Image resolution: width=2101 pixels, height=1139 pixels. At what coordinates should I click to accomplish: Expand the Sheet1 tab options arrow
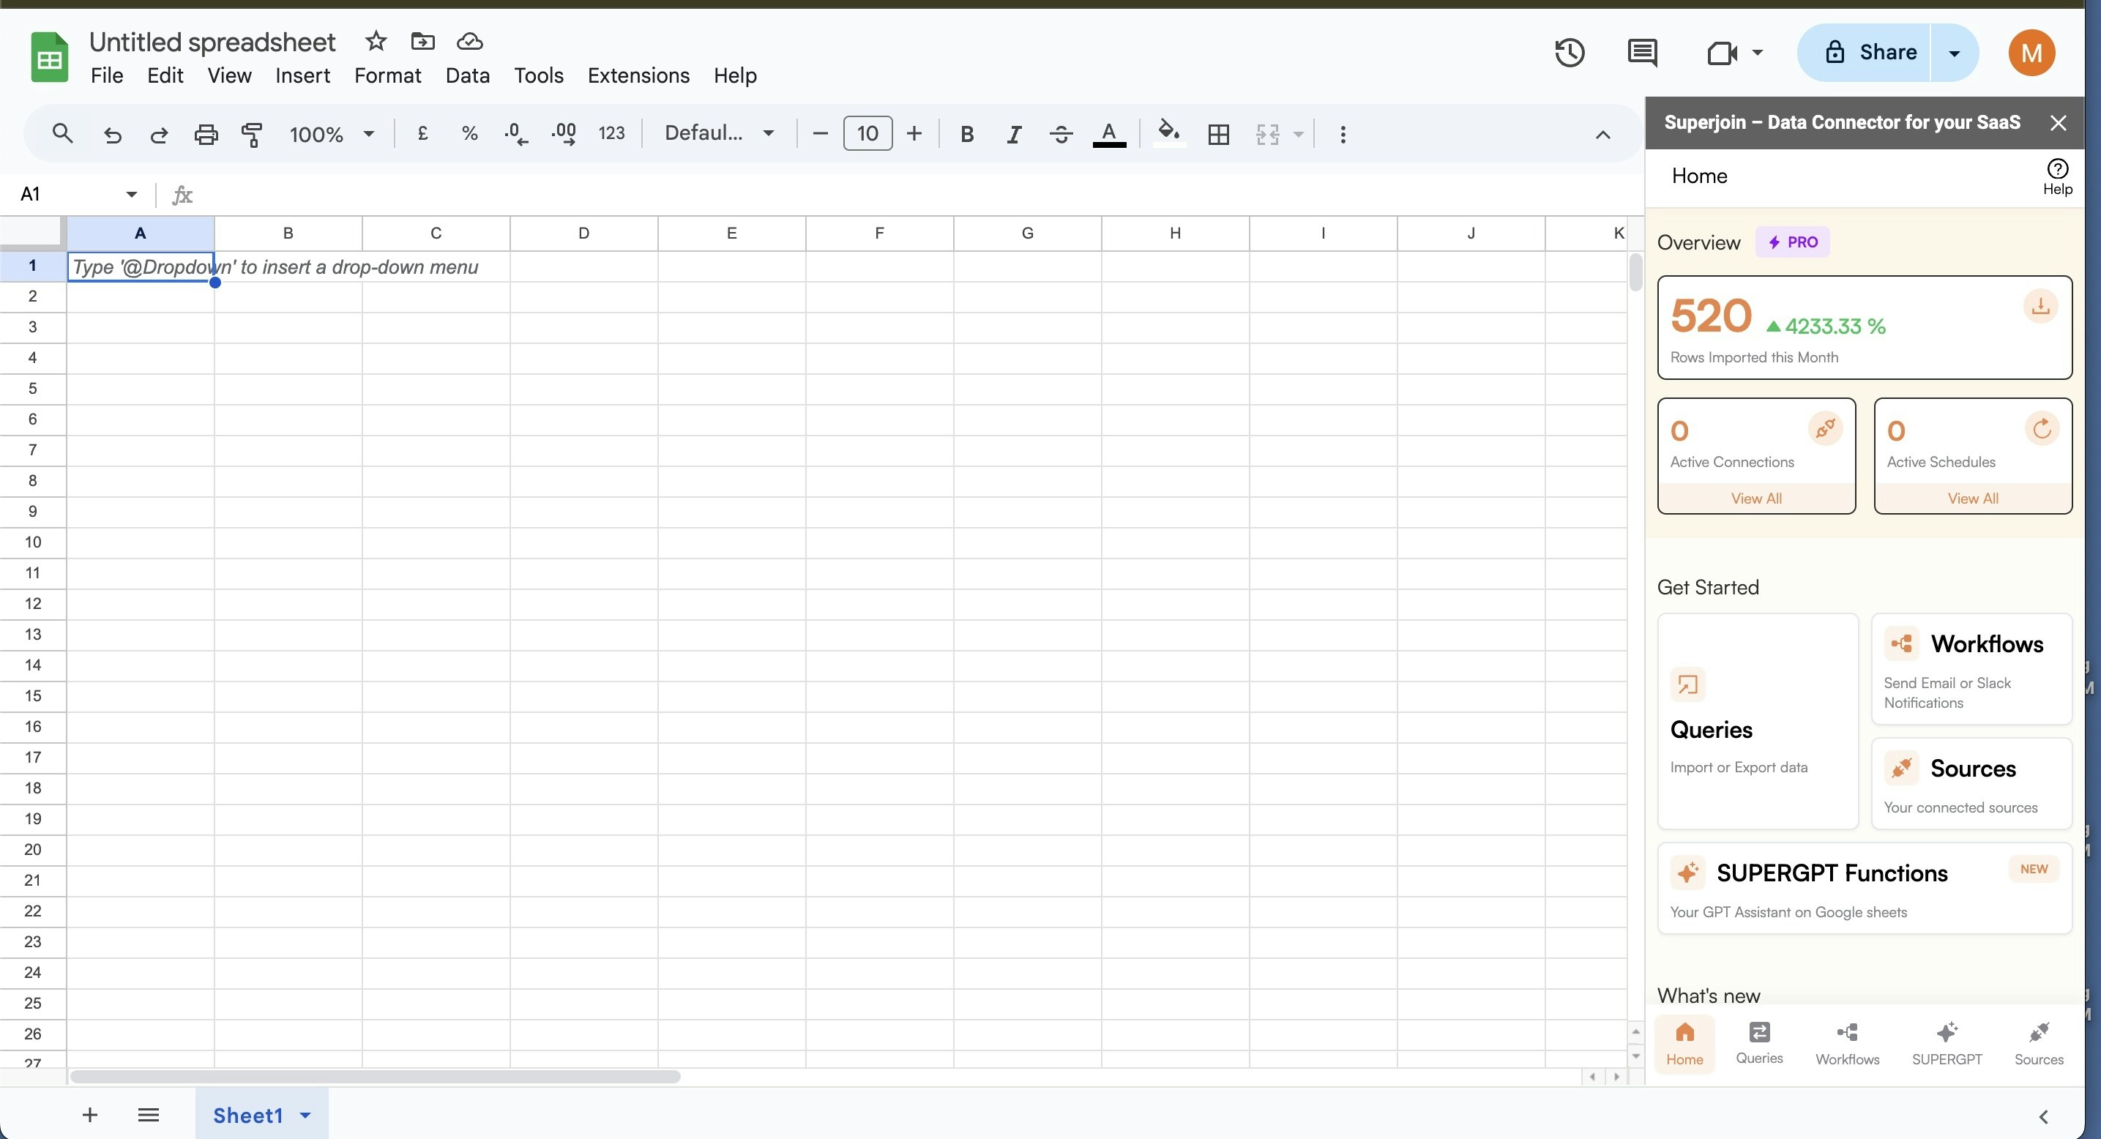(305, 1115)
